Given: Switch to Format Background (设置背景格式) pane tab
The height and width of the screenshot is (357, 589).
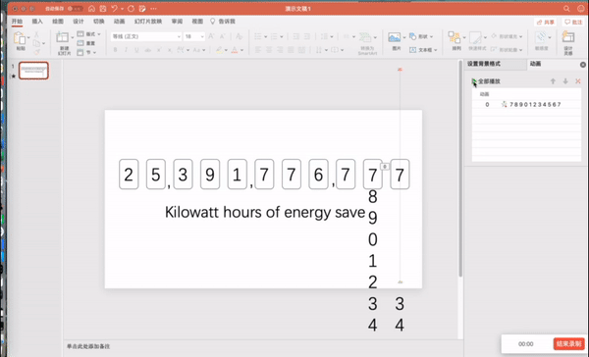Looking at the screenshot, I should (484, 64).
